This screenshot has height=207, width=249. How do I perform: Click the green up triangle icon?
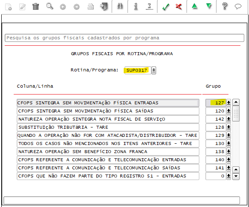pyautogui.click(x=195, y=6)
